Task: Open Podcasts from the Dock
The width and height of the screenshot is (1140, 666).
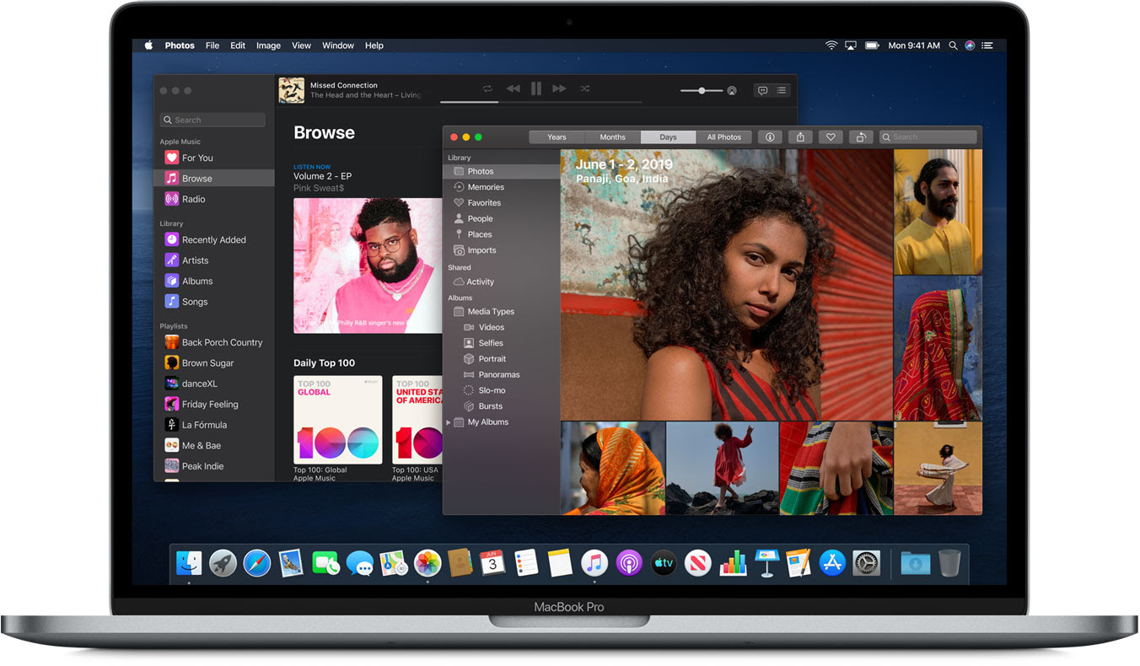Action: [x=629, y=562]
